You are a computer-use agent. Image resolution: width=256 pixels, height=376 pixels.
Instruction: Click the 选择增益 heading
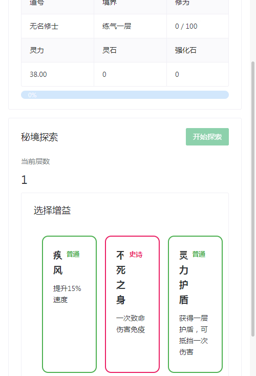click(x=52, y=211)
